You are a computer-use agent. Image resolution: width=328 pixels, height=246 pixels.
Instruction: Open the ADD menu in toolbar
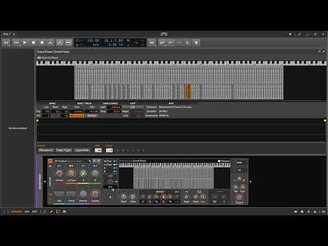(152, 42)
